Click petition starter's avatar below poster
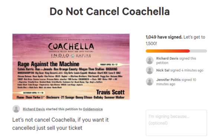 [x=16, y=109]
